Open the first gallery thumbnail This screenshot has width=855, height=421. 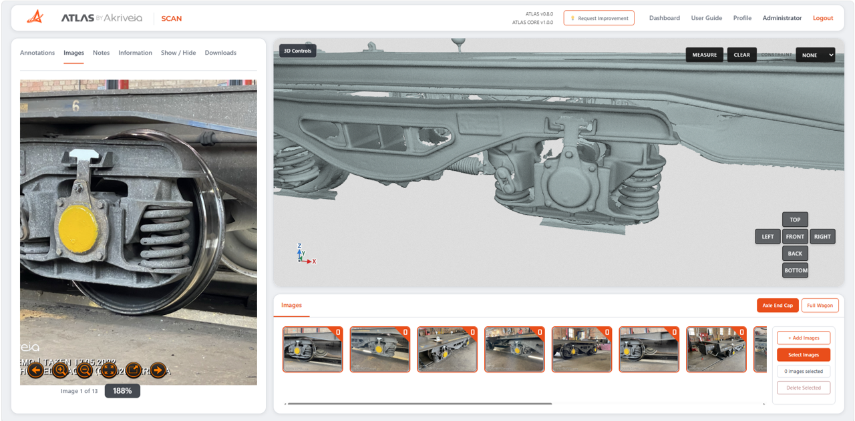tap(313, 349)
